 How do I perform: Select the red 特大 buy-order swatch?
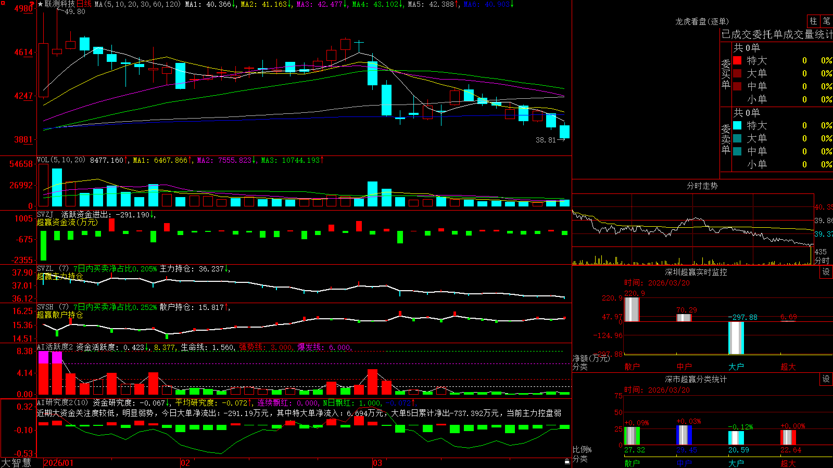737,60
